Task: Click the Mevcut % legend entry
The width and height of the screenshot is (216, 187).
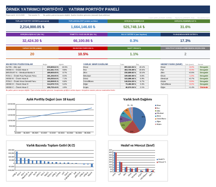Action: pyautogui.click(x=161, y=162)
